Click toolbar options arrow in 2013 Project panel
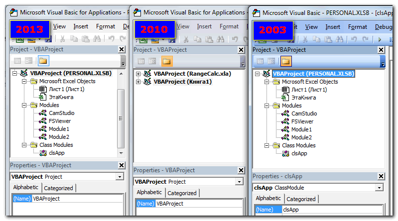Viewport: 398px width, 221px height. coord(123,61)
